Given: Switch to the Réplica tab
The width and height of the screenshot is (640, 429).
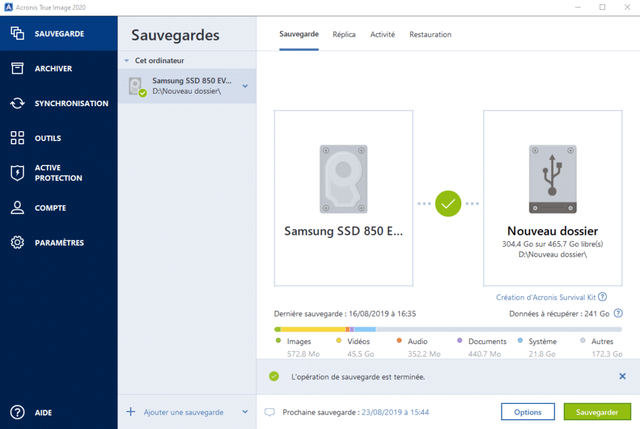Looking at the screenshot, I should 344,35.
